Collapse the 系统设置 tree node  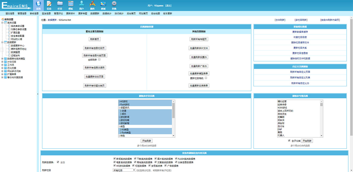pos(2,23)
